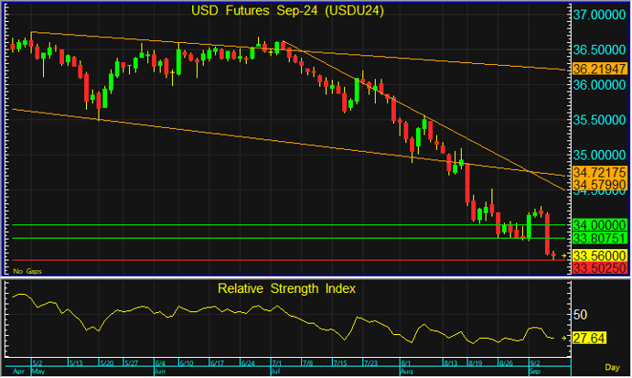Click the 8/1 Aug date marker

pyautogui.click(x=403, y=363)
